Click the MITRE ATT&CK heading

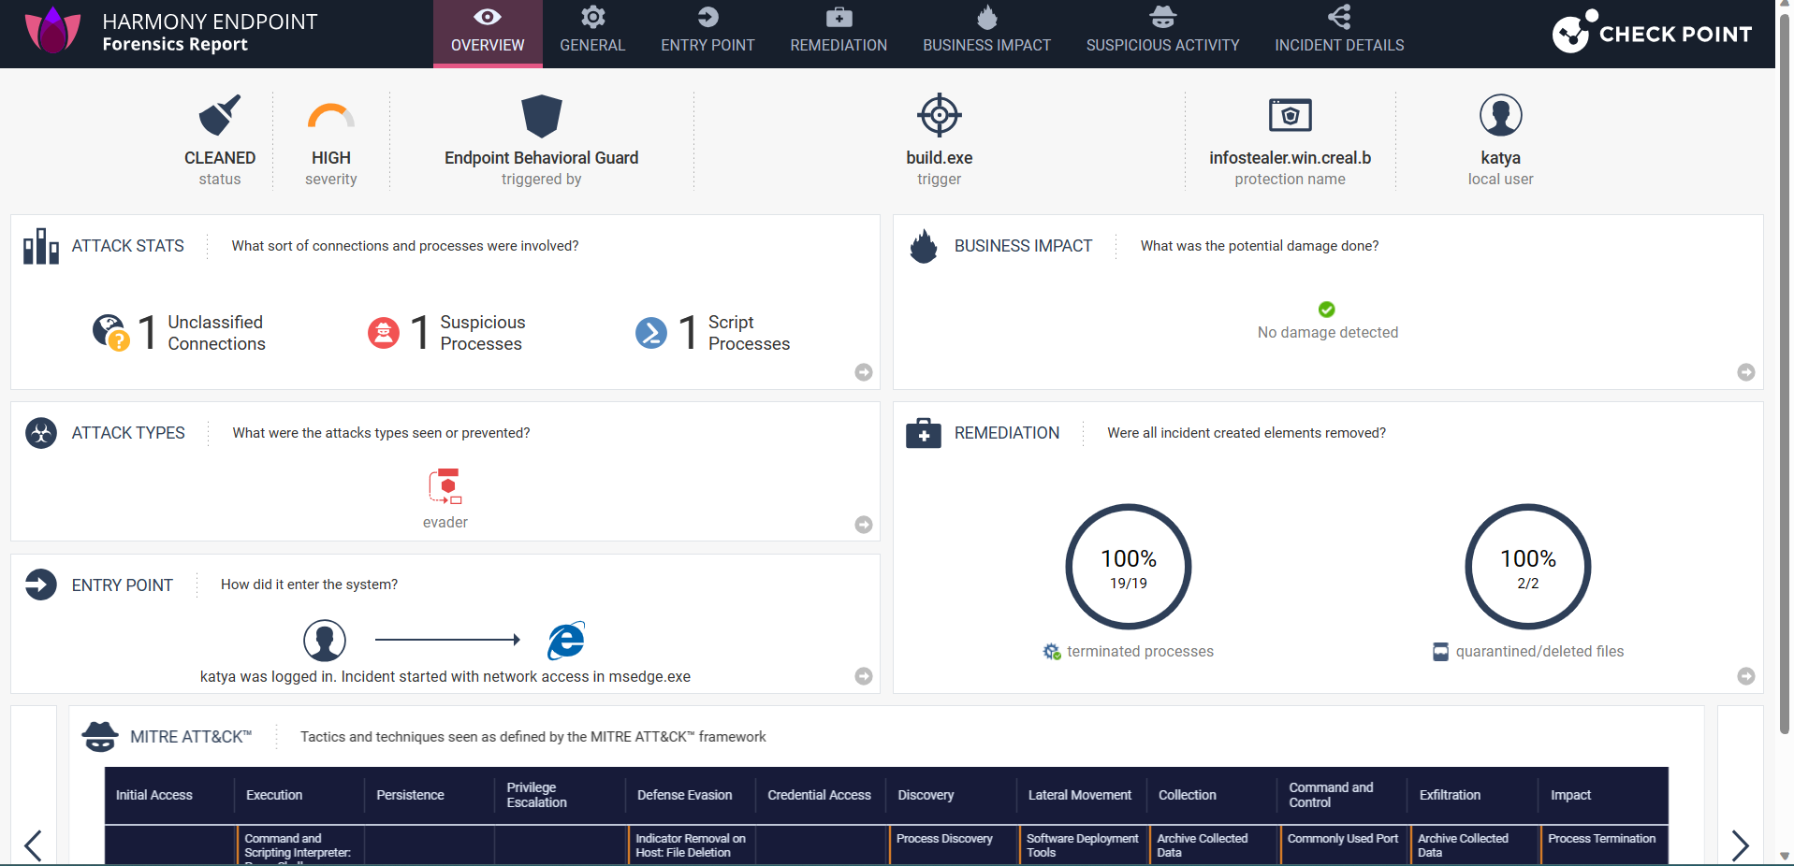pyautogui.click(x=191, y=737)
